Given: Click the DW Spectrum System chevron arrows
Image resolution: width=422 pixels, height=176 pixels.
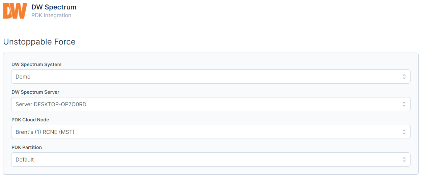Looking at the screenshot, I should [x=404, y=77].
